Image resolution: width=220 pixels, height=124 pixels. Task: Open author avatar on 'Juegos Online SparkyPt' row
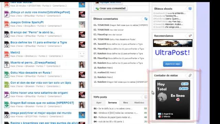click(82, 24)
